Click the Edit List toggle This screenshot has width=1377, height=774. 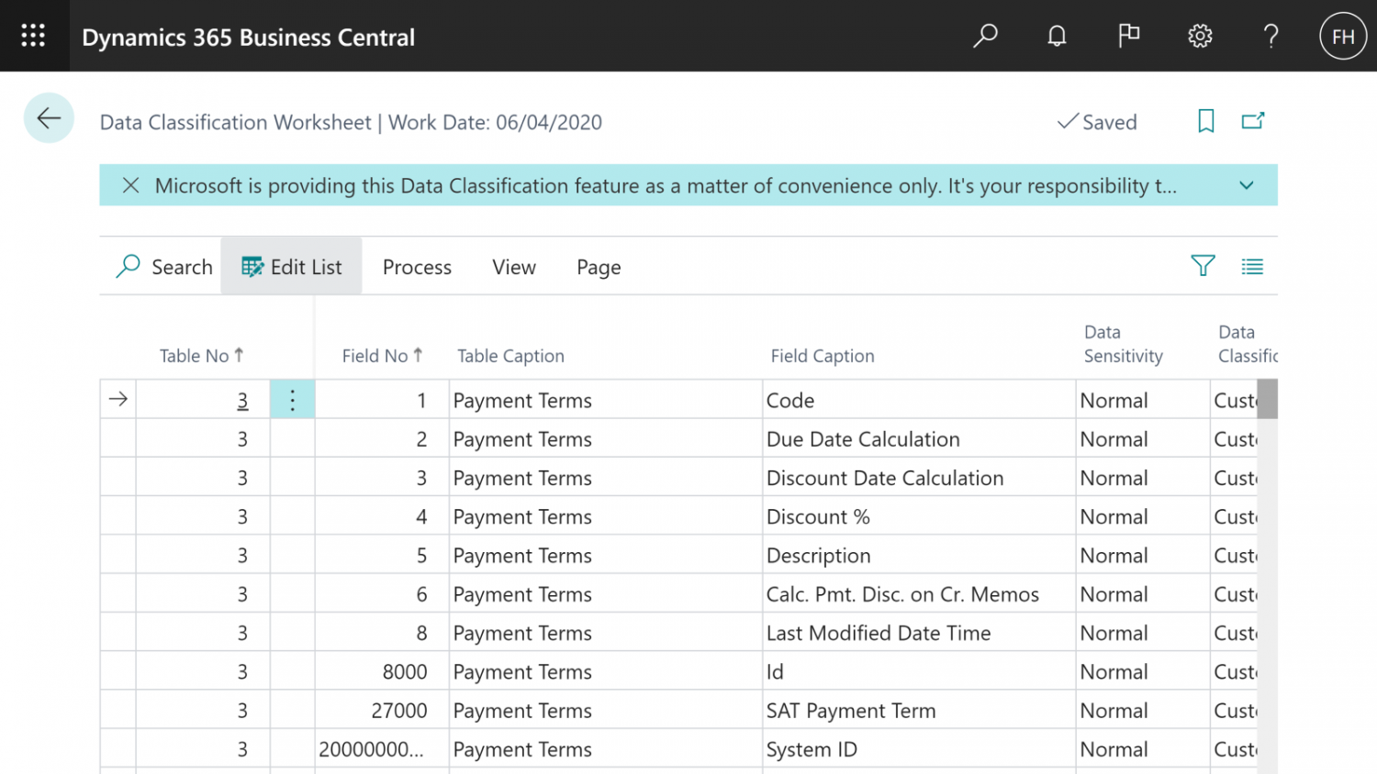pos(291,266)
